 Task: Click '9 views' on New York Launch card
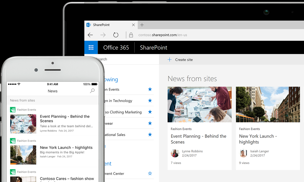244,163
